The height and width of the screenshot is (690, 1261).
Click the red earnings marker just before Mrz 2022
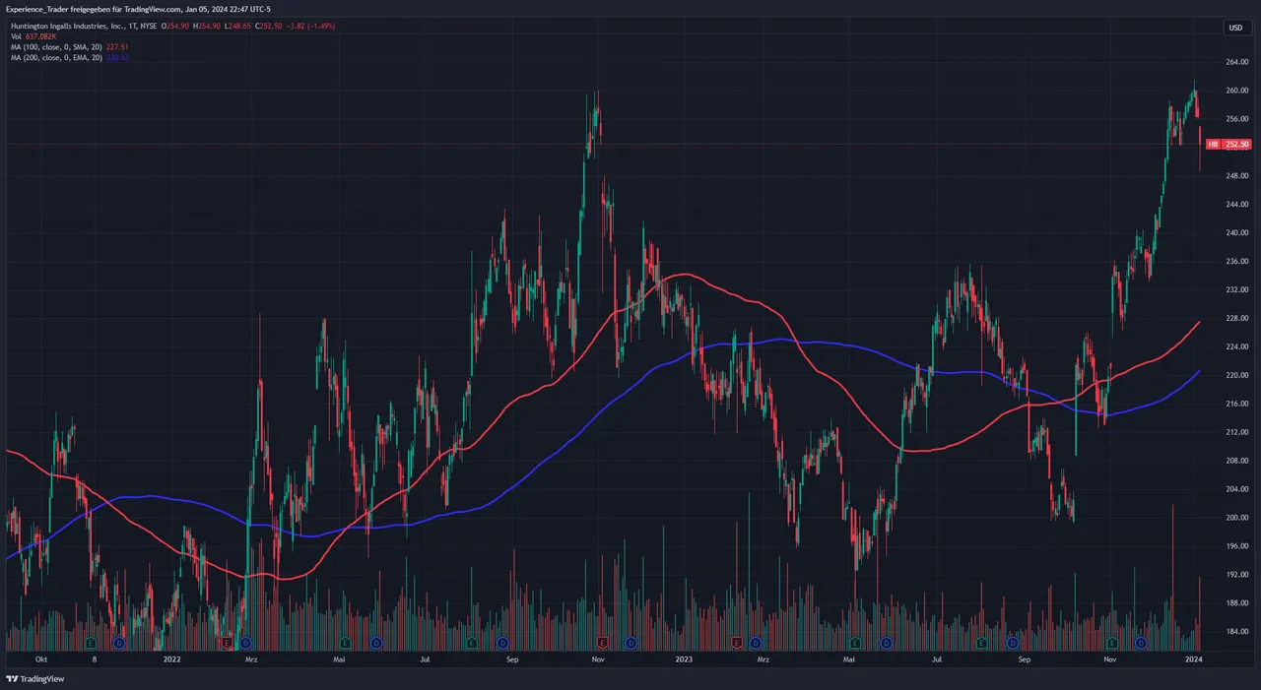pyautogui.click(x=228, y=643)
